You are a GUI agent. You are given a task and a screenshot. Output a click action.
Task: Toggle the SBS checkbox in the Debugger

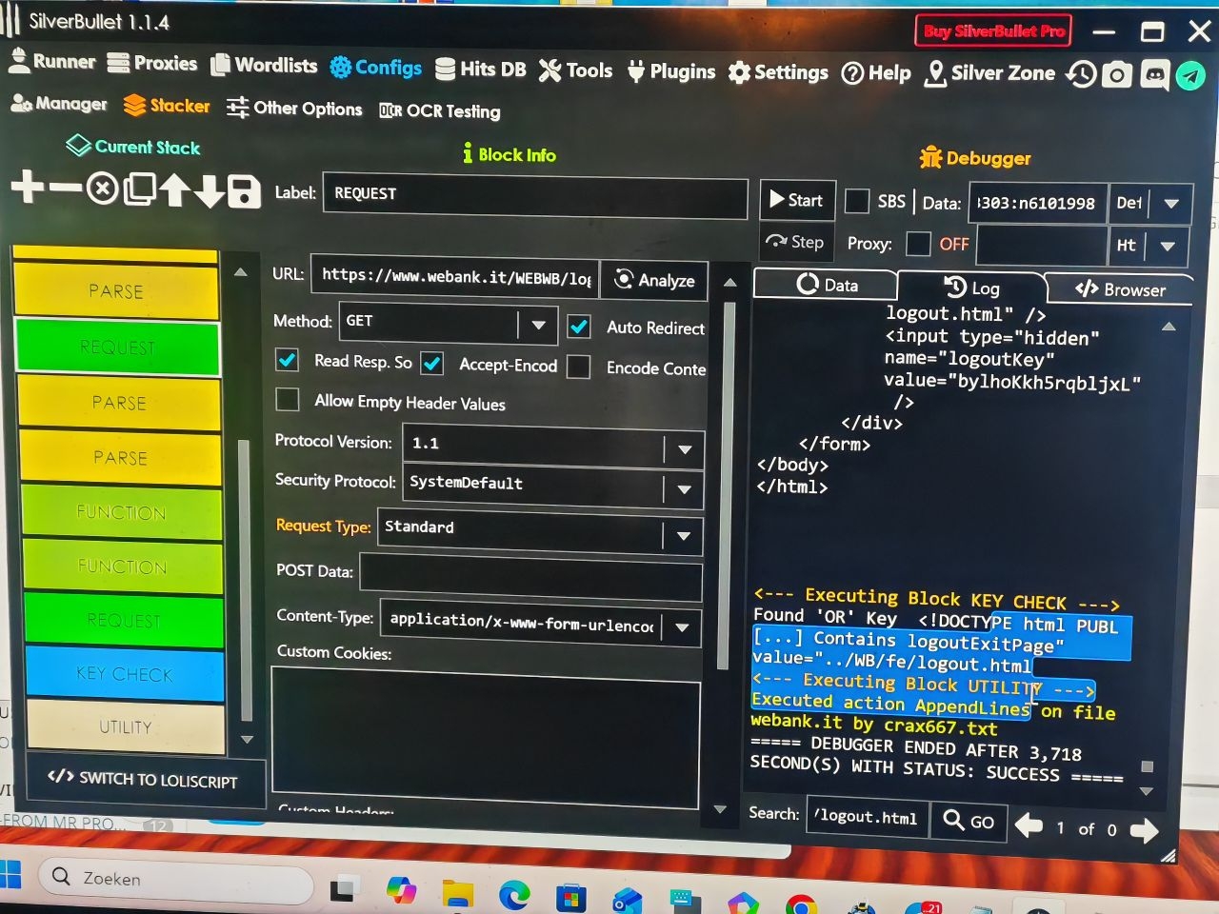click(x=857, y=201)
